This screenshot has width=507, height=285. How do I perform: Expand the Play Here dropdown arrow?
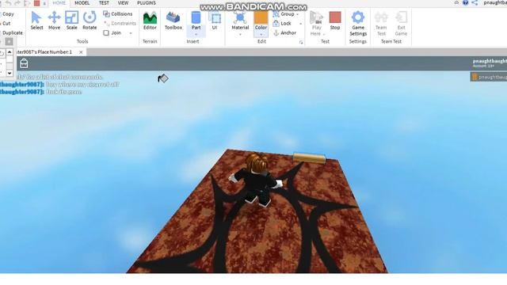click(x=324, y=34)
